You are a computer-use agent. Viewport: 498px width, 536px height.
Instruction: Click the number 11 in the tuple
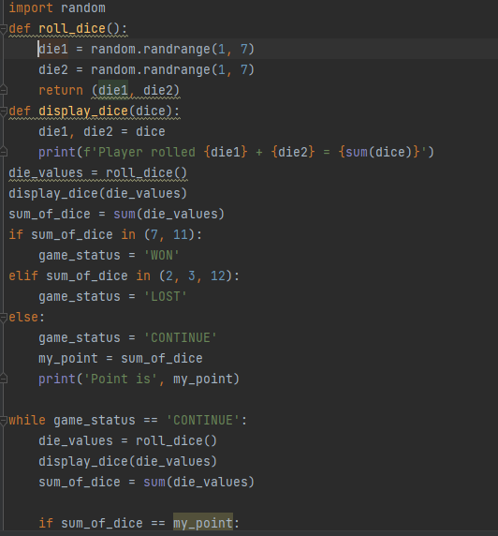(181, 235)
